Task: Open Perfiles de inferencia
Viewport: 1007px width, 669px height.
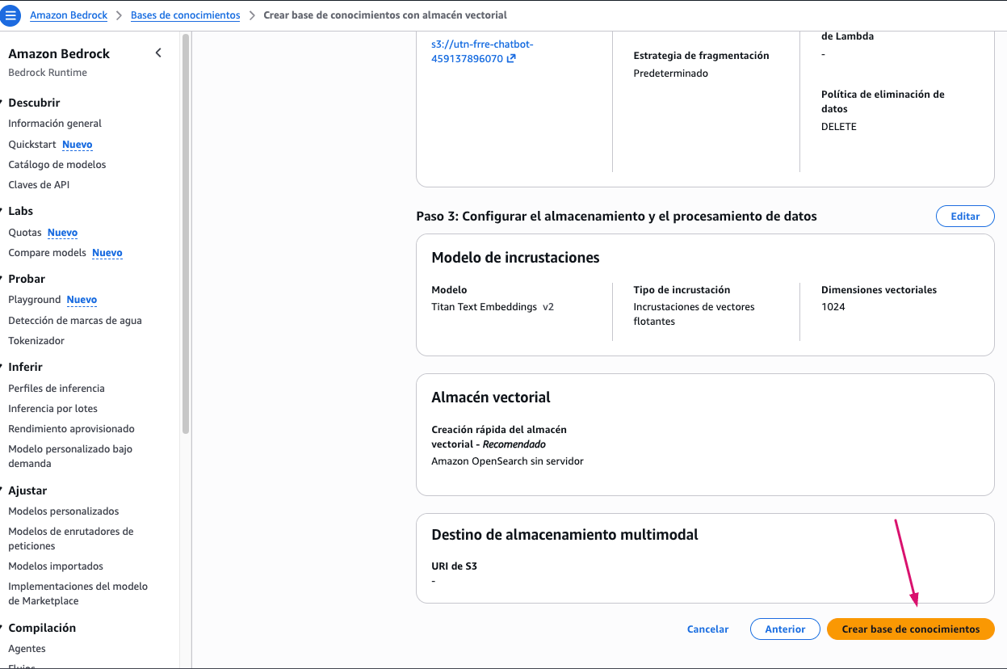Action: (57, 389)
